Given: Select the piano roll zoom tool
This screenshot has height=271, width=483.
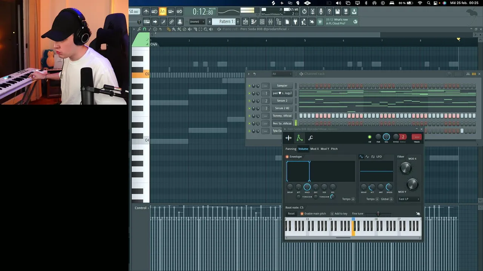Looking at the screenshot, I should (x=205, y=29).
